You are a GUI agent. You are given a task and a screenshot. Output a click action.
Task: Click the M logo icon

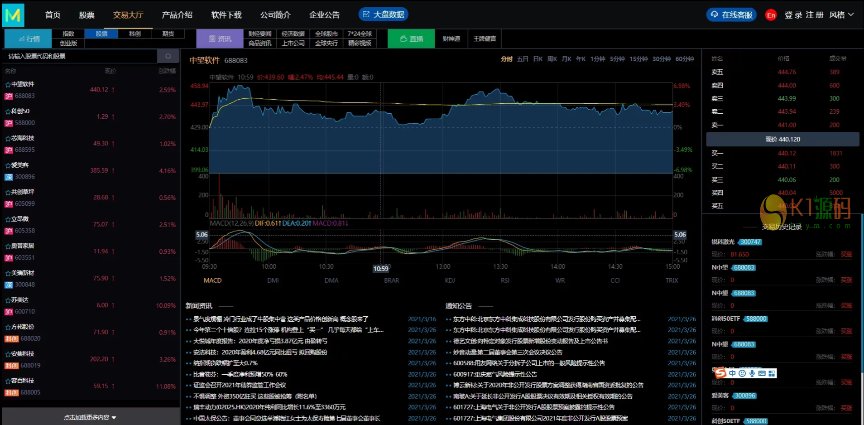click(13, 15)
